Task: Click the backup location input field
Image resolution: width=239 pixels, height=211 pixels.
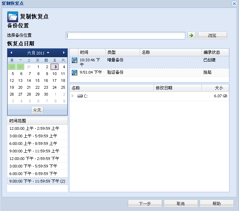Action: pyautogui.click(x=125, y=36)
